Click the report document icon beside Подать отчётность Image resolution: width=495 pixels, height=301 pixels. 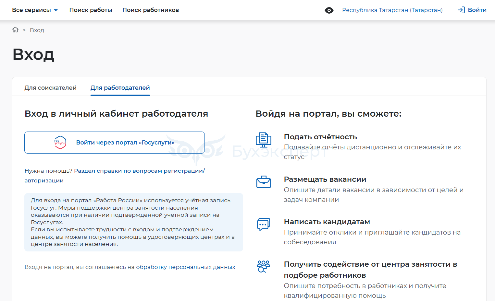click(264, 140)
